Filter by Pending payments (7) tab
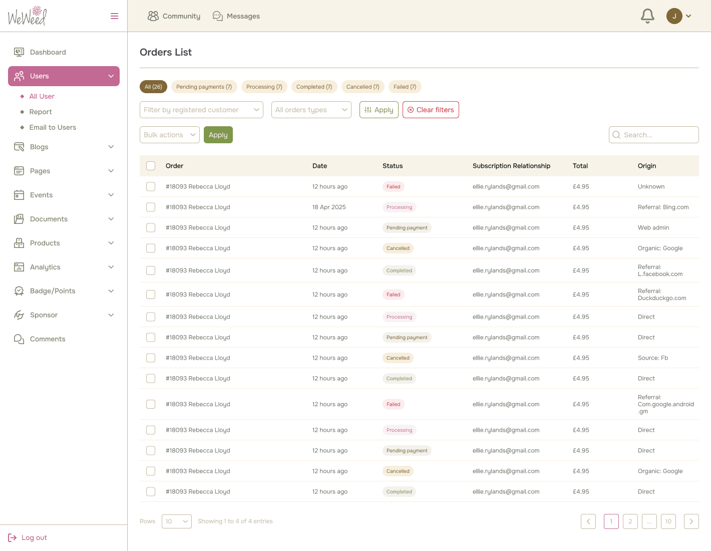Screen dimensions: 711x551 pos(204,87)
